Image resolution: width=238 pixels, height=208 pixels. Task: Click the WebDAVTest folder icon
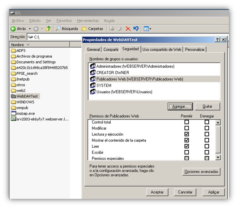click(13, 96)
